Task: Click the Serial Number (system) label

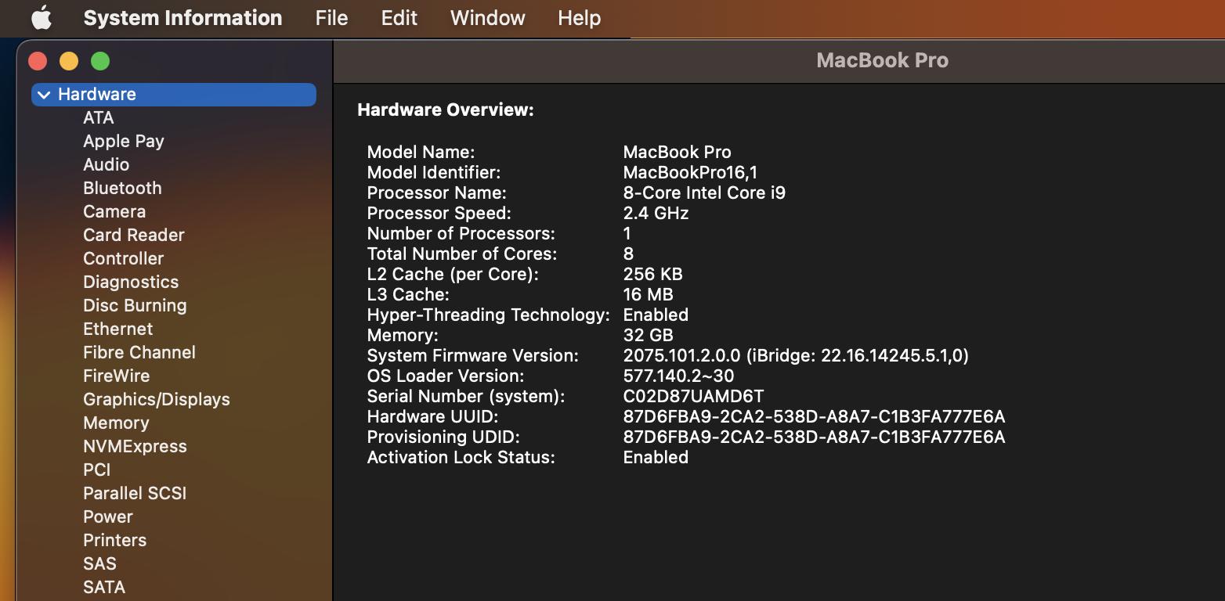Action: (466, 396)
